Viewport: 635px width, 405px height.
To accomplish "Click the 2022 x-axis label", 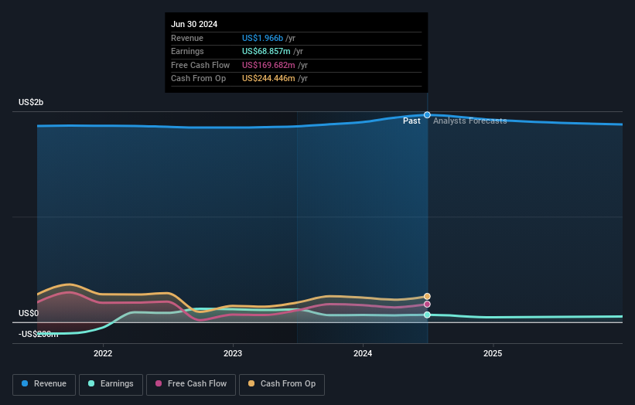I will click(103, 353).
